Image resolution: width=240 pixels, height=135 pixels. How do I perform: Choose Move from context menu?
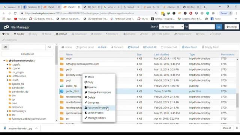tap(99, 77)
